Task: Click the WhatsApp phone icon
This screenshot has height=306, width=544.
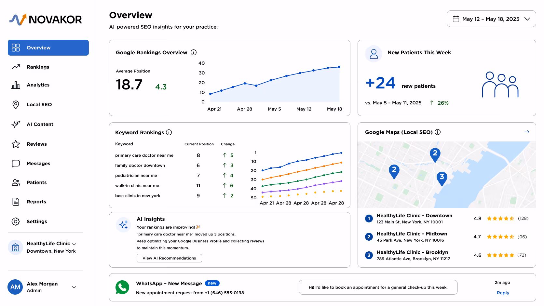Action: (x=122, y=287)
